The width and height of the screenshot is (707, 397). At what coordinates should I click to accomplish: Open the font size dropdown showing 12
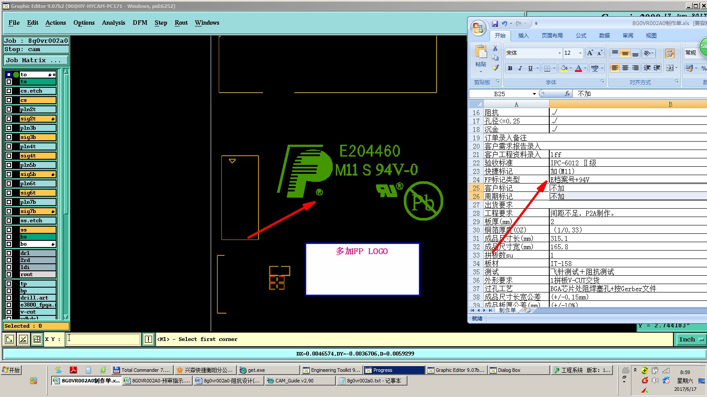click(580, 53)
